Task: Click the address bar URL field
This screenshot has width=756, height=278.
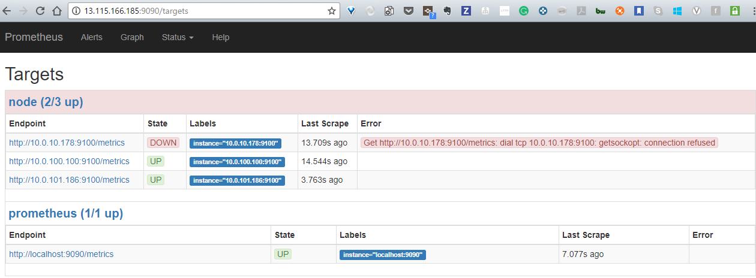Action: click(x=204, y=11)
